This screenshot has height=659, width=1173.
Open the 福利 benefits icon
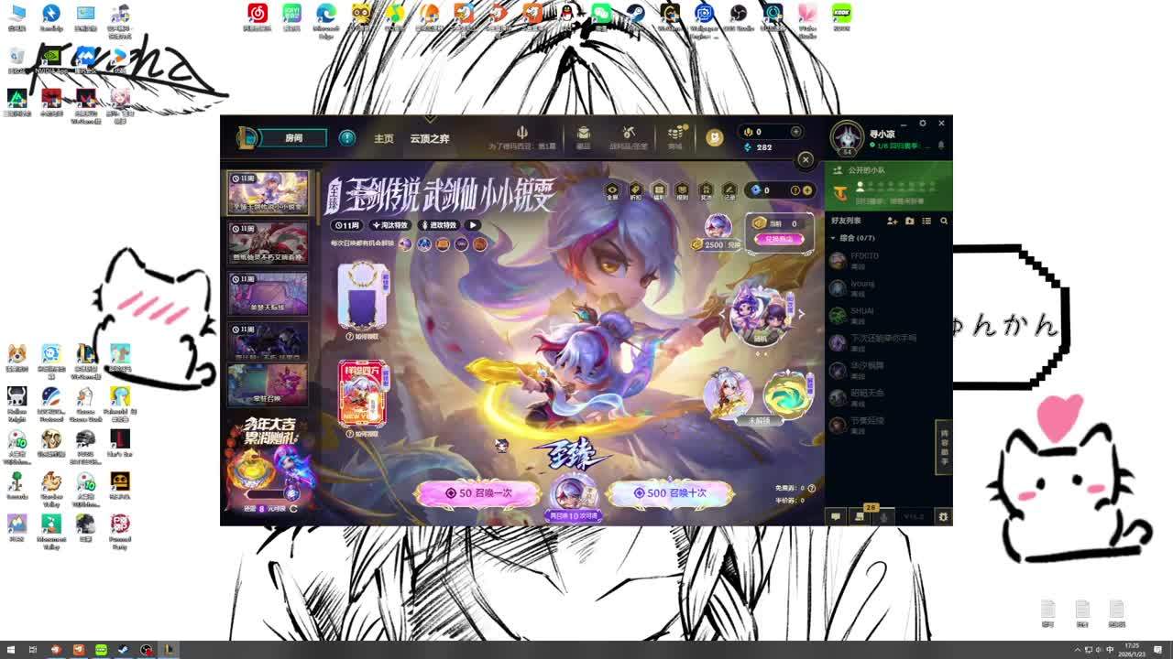pyautogui.click(x=659, y=191)
